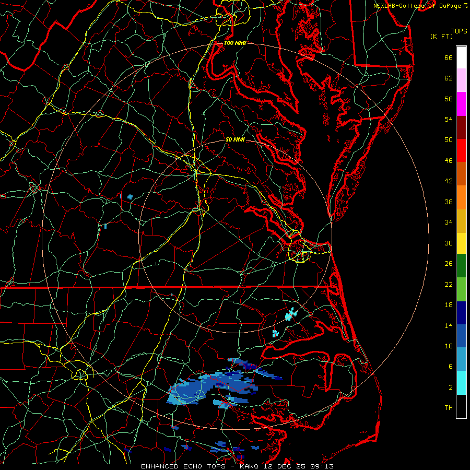Click the legend value '22'
The image size is (470, 470).
click(x=449, y=285)
